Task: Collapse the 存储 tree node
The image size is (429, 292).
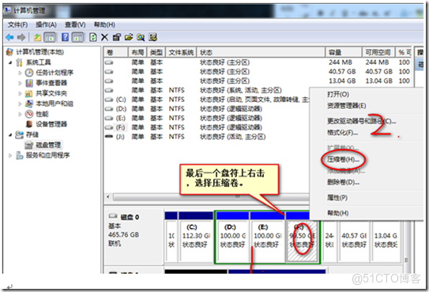Action: tap(10, 135)
